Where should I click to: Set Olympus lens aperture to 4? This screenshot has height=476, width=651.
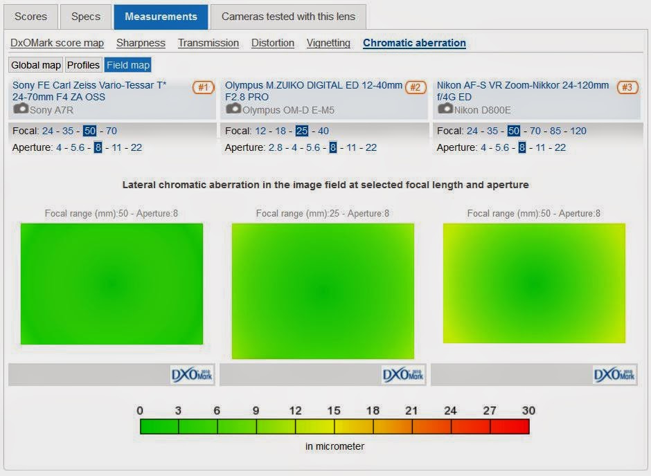coord(294,147)
